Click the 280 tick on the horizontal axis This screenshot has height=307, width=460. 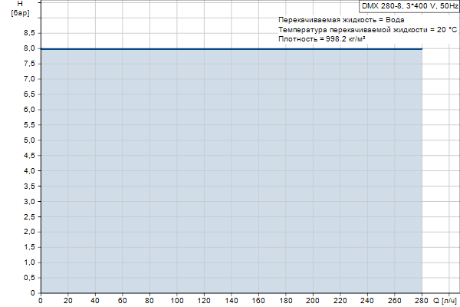click(x=422, y=300)
